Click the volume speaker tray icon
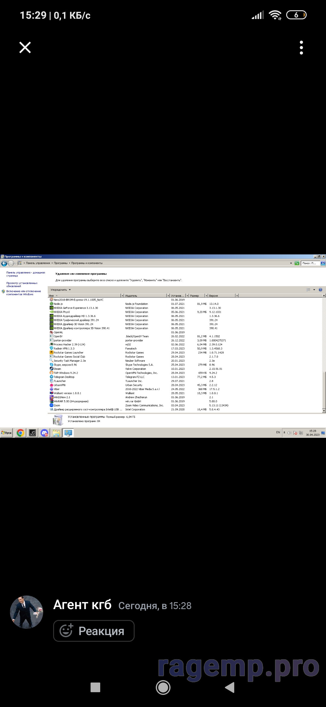This screenshot has height=707, width=326. point(289,433)
